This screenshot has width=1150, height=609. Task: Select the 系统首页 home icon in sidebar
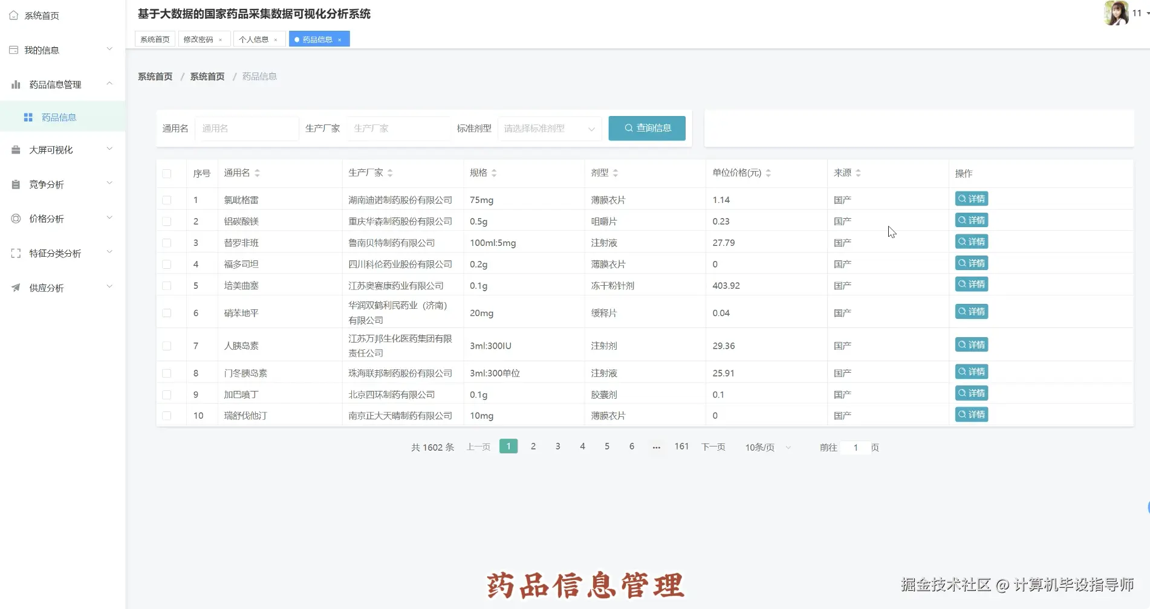13,14
